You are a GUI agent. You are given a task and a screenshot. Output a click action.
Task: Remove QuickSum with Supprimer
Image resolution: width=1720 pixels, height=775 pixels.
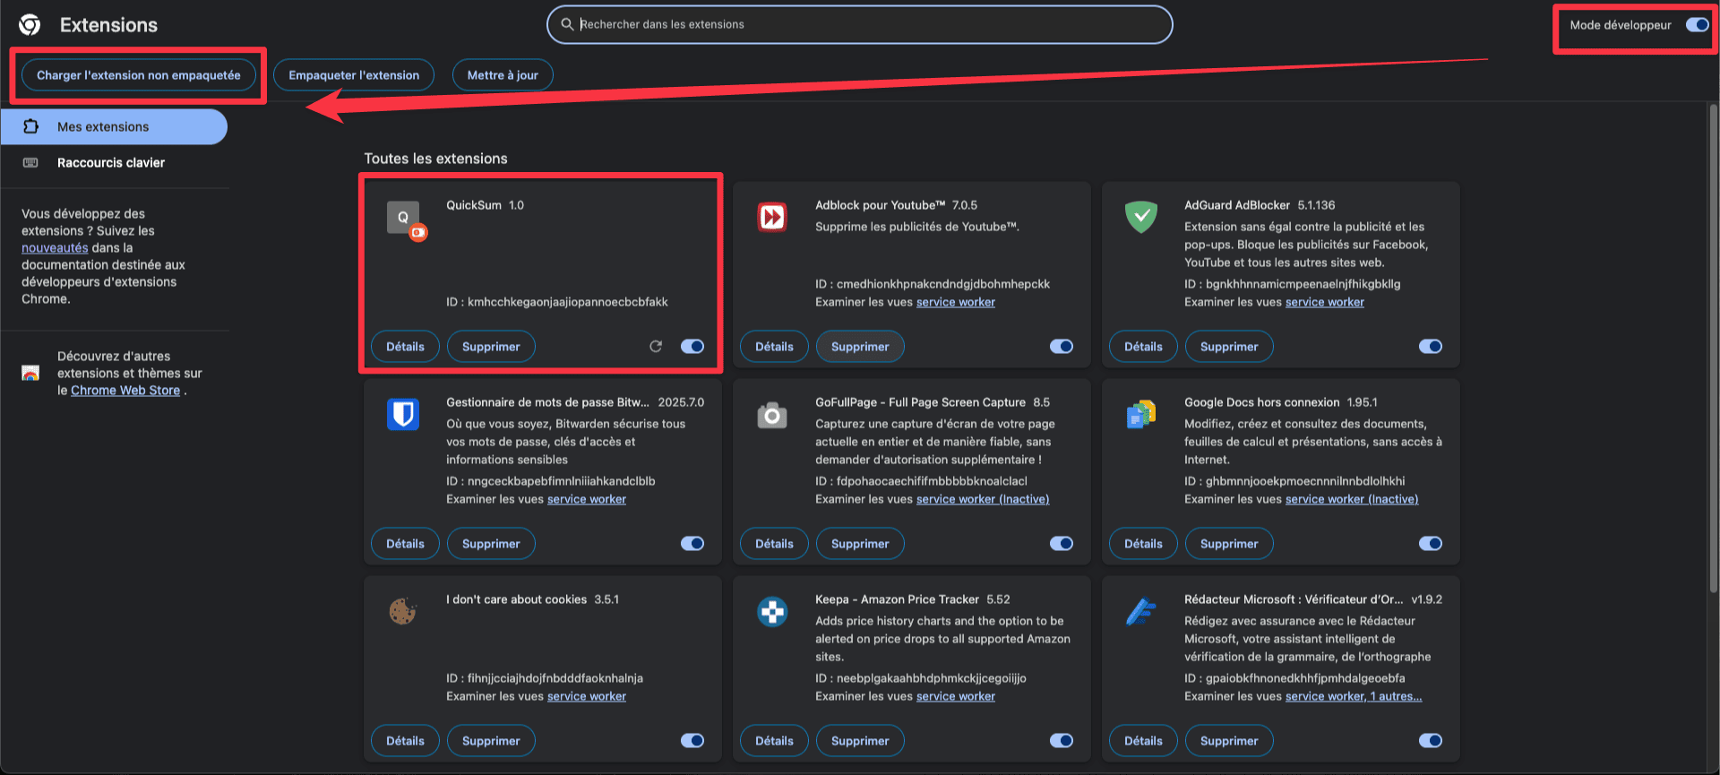pyautogui.click(x=491, y=347)
